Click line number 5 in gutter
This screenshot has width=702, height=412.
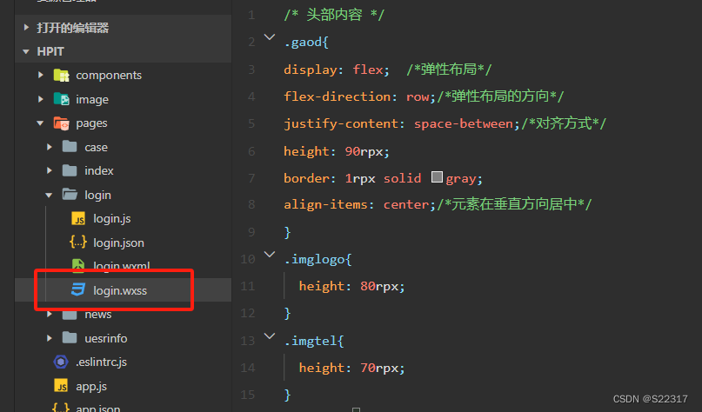pos(251,124)
